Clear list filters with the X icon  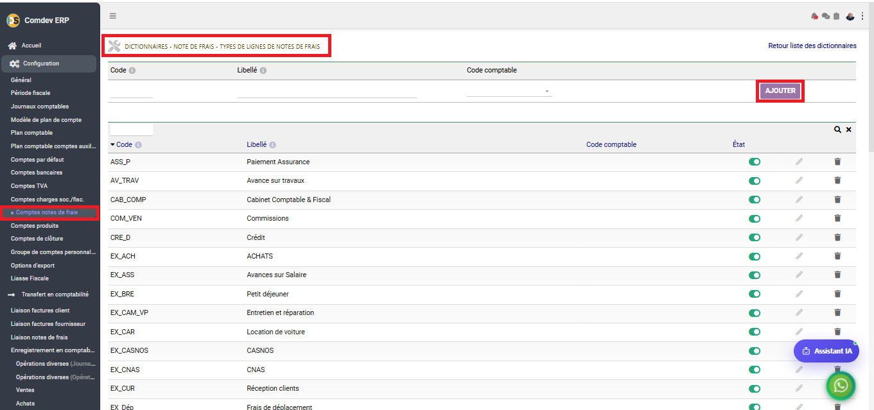[849, 130]
